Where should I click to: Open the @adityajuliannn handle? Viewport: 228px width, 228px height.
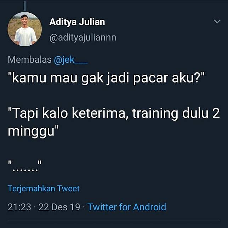click(83, 38)
